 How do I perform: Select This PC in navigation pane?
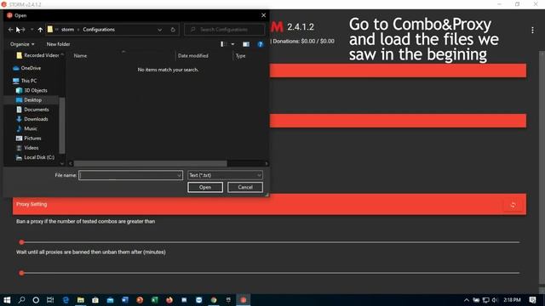click(25, 81)
